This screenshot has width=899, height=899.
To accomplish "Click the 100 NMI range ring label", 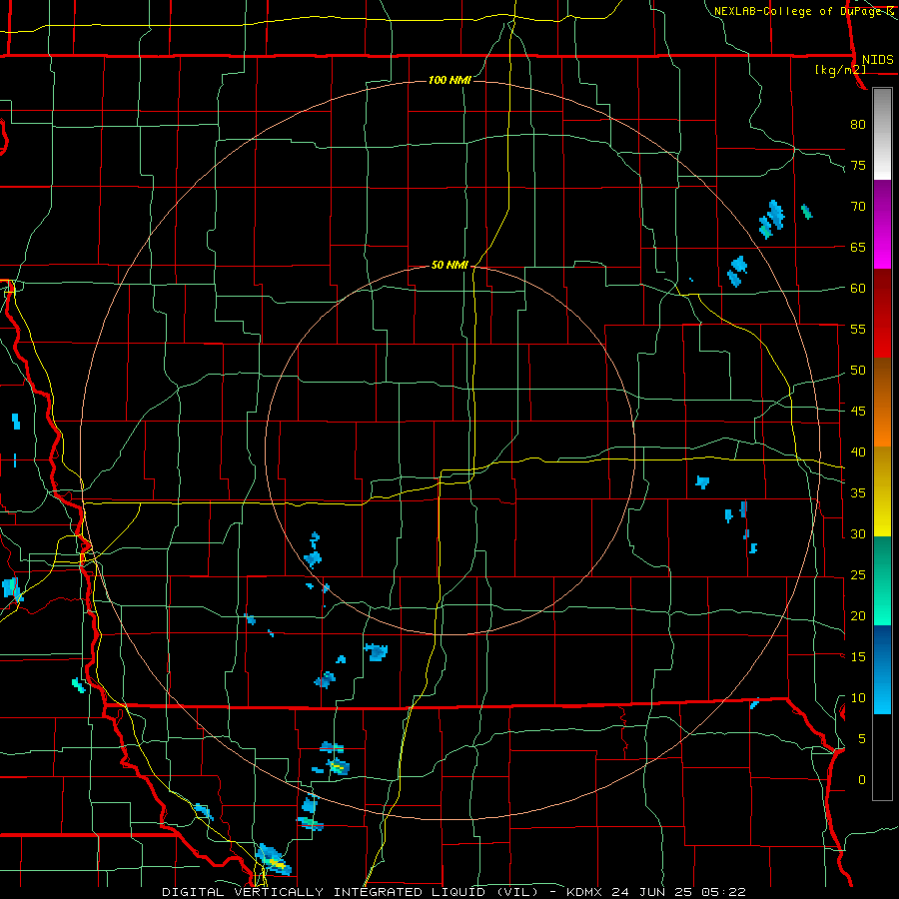I will click(x=449, y=80).
